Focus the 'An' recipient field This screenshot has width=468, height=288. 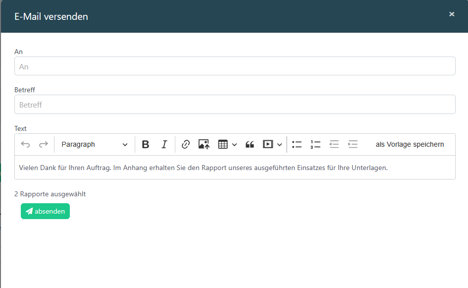[x=235, y=66]
